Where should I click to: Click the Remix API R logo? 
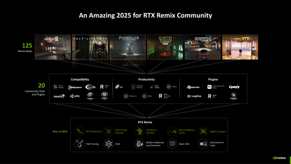tap(102, 86)
